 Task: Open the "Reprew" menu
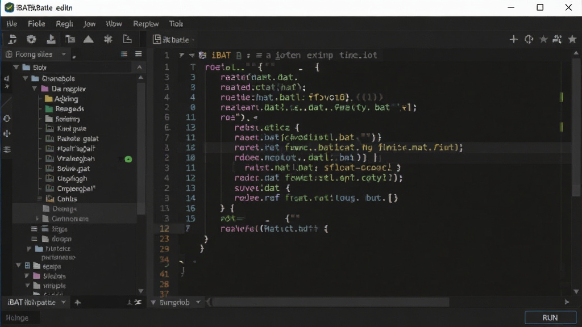146,24
